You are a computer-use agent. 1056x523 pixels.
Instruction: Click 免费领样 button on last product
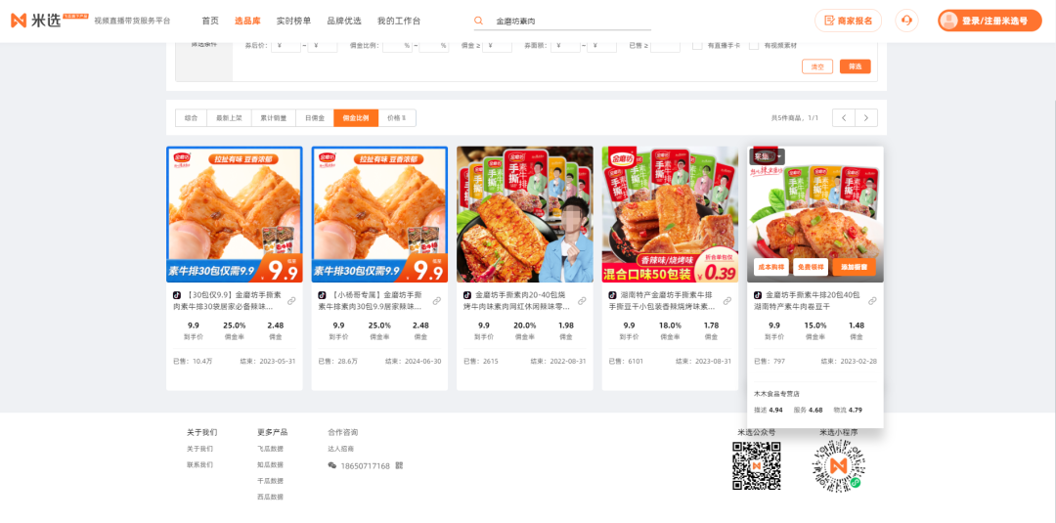click(x=811, y=267)
